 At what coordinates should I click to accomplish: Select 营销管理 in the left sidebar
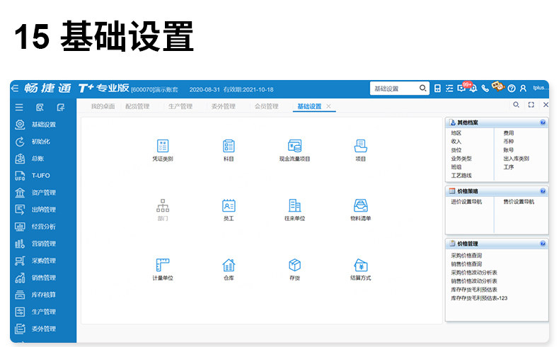point(43,244)
